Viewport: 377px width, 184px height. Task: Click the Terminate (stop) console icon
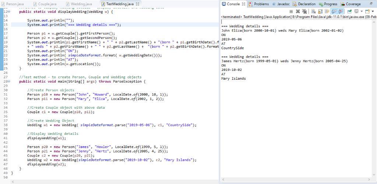point(291,11)
